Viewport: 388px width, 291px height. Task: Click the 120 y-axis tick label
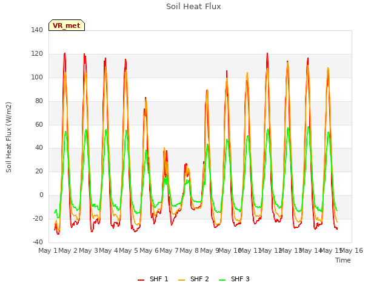tap(37, 54)
